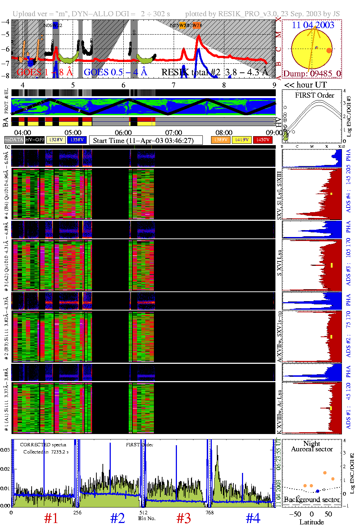361x532 pixels.
Task: Click the 11 04 2003 date label
Action: [x=313, y=25]
